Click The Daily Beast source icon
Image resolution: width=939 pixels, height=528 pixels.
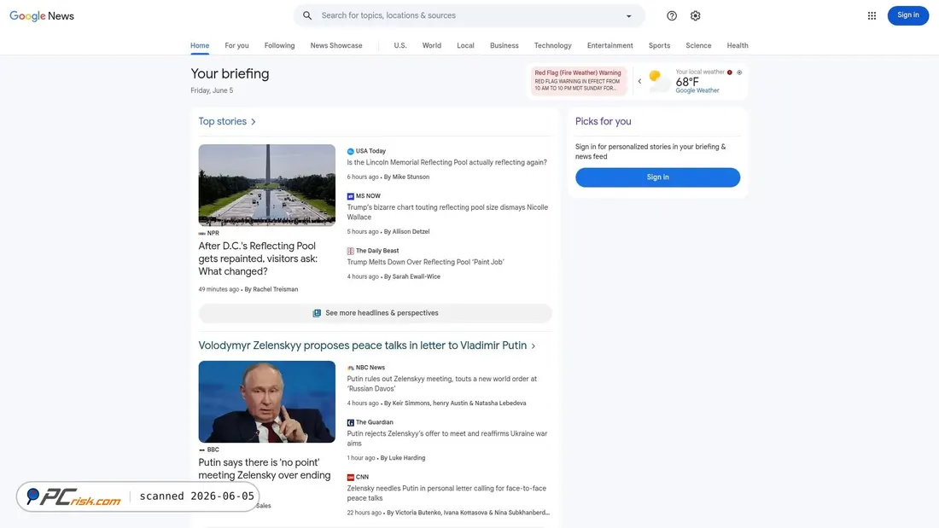click(350, 251)
